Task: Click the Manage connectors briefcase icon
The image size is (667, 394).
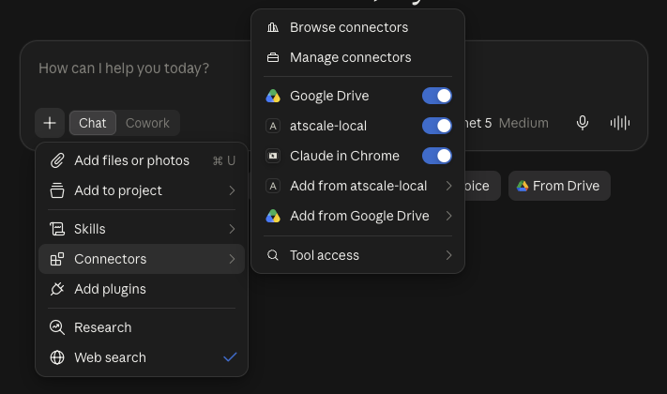Action: point(273,57)
